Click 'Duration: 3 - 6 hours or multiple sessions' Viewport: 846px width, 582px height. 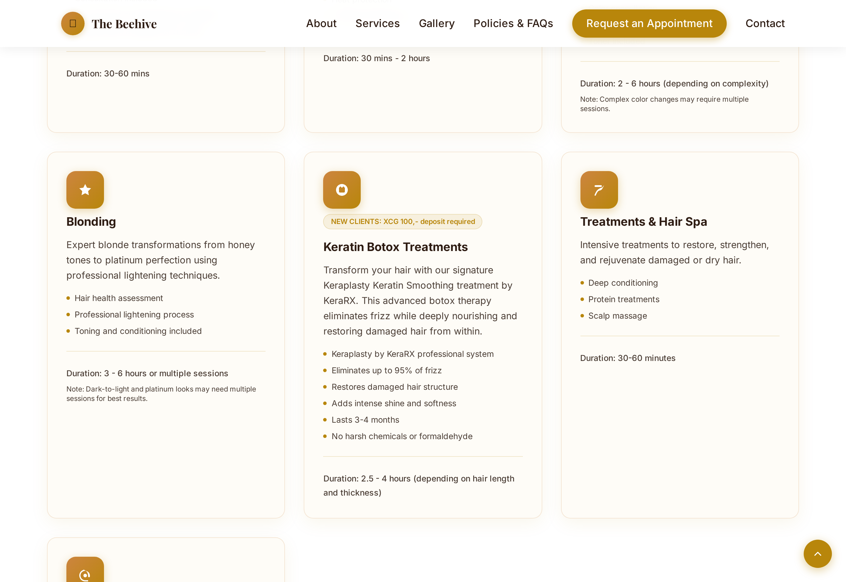147,373
